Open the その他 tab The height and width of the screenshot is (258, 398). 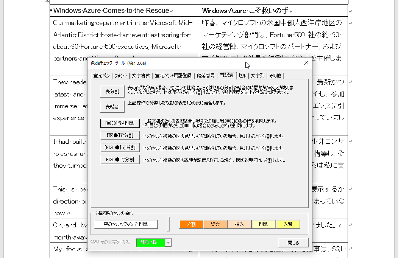pyautogui.click(x=275, y=76)
